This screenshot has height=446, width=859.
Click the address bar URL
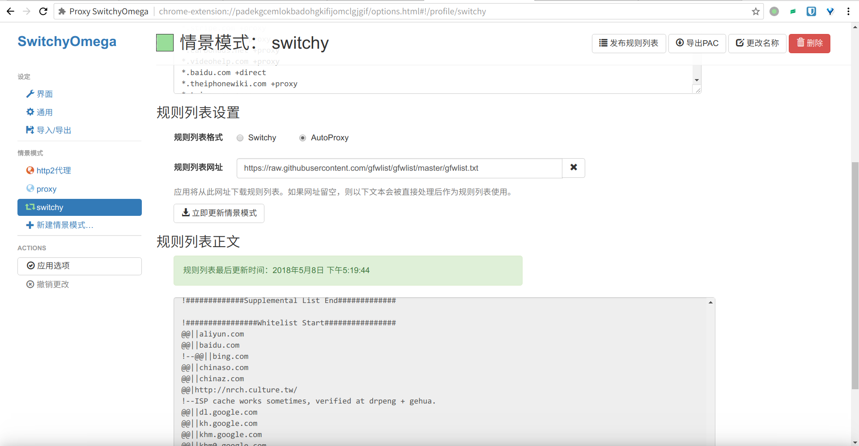(x=322, y=11)
